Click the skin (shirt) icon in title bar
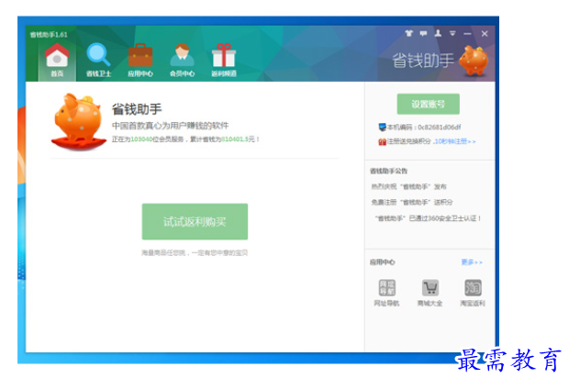Screen dimensions: 569x389 coord(409,33)
